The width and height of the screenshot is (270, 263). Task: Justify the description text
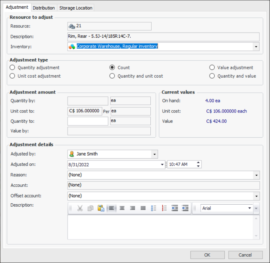[x=143, y=208]
